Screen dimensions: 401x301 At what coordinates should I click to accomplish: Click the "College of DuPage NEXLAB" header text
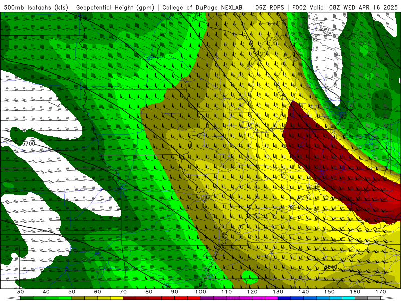(x=202, y=7)
